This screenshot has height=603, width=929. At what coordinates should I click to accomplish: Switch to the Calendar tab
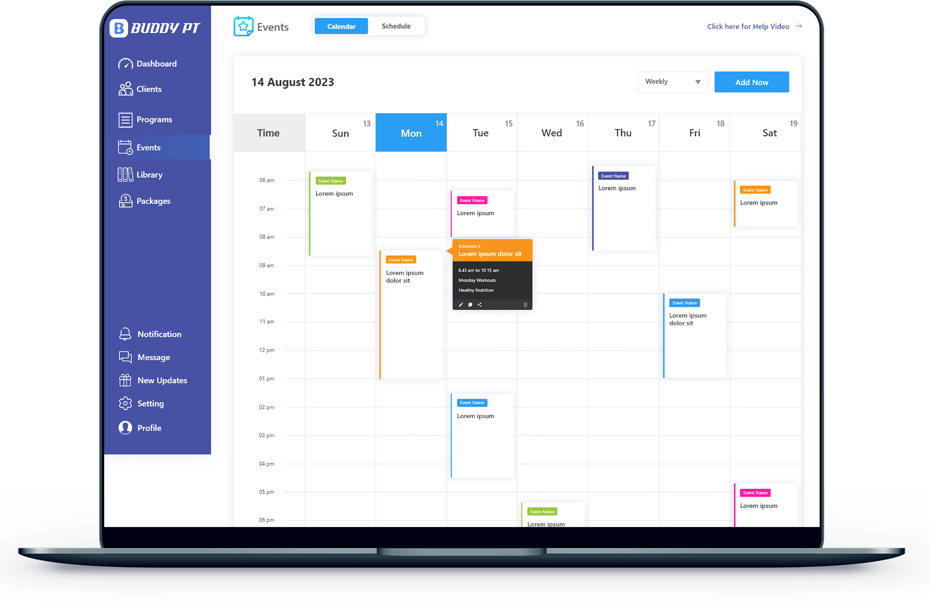click(340, 26)
